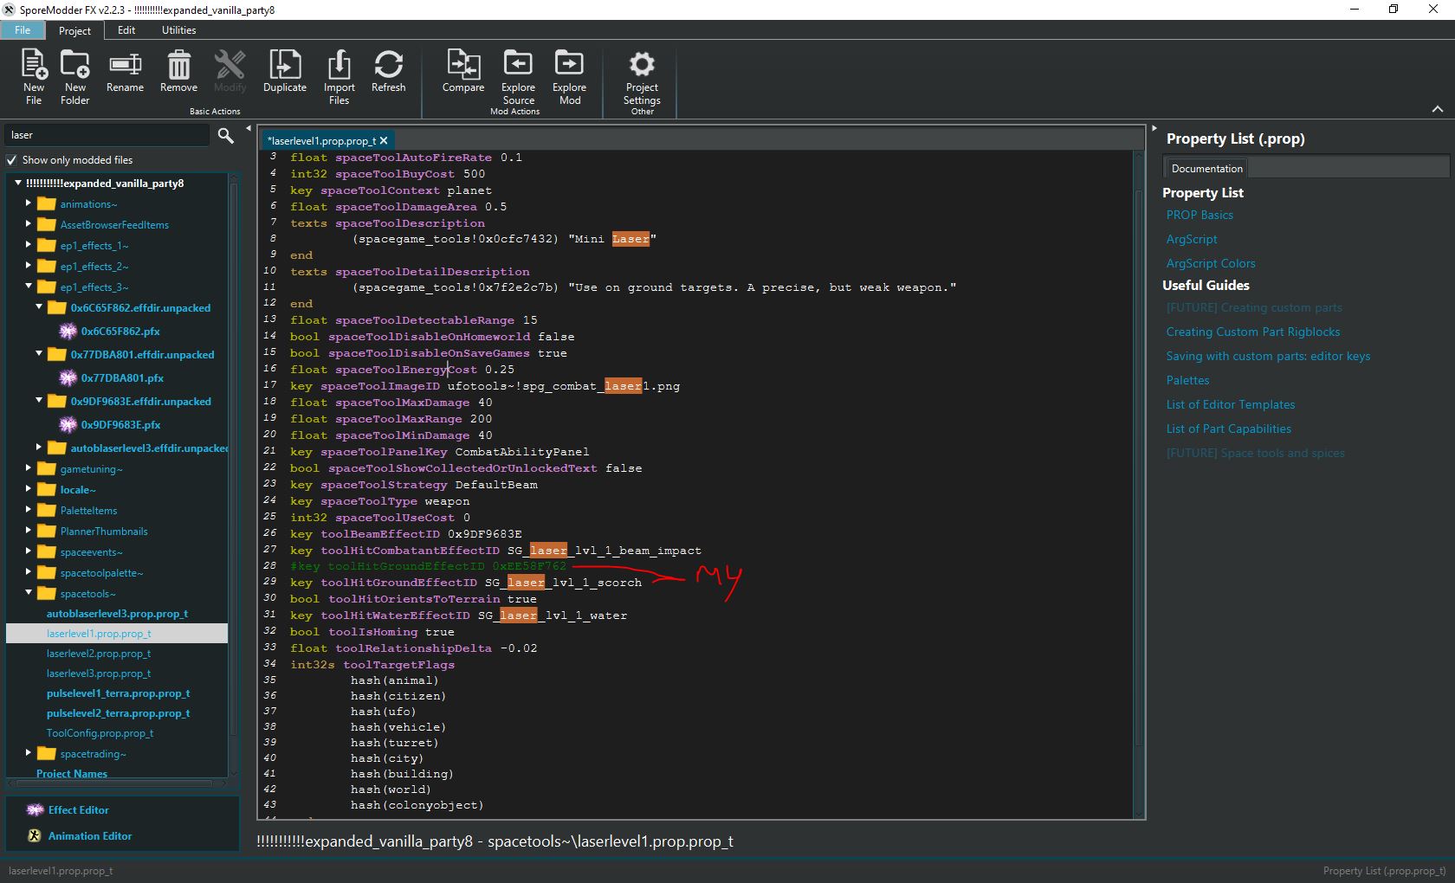Viewport: 1455px width, 883px height.
Task: Open the ArgScript Colors link
Action: point(1211,263)
